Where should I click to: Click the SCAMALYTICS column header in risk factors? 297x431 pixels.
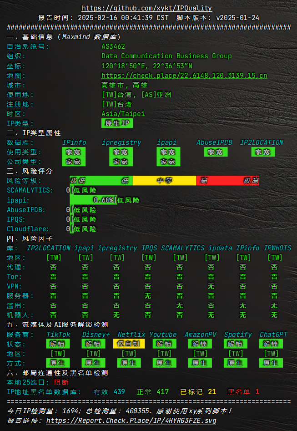182,248
